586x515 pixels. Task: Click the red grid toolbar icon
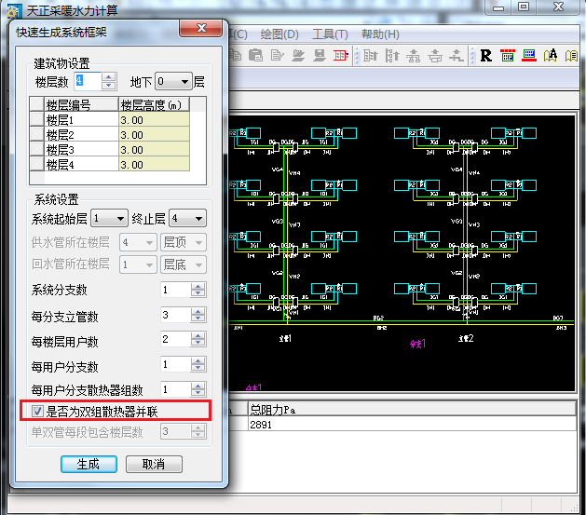coord(508,56)
